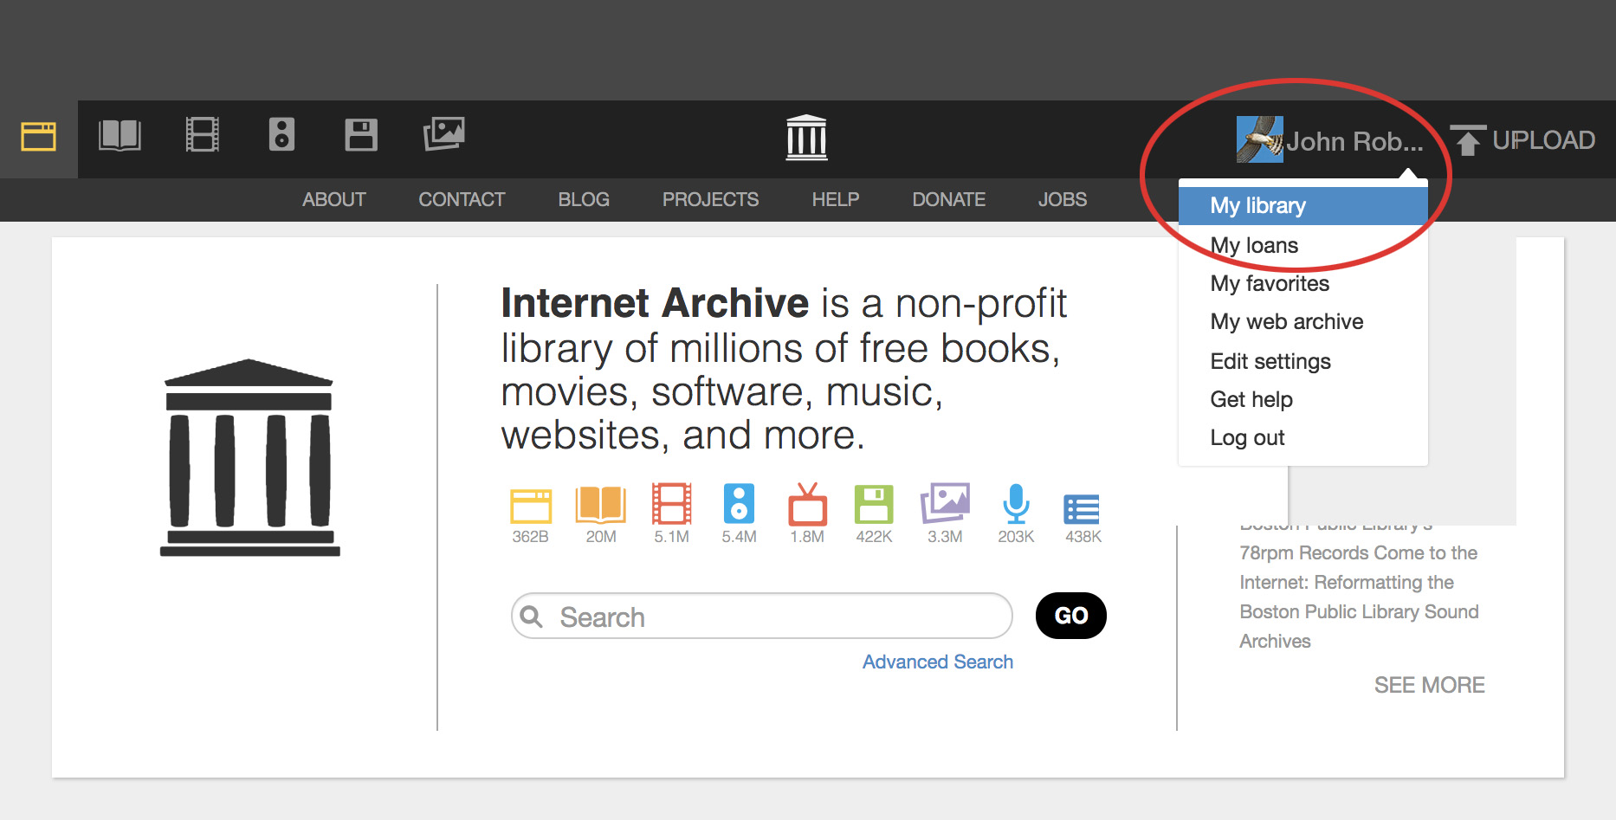Choose Get help from user menu

1302,400
